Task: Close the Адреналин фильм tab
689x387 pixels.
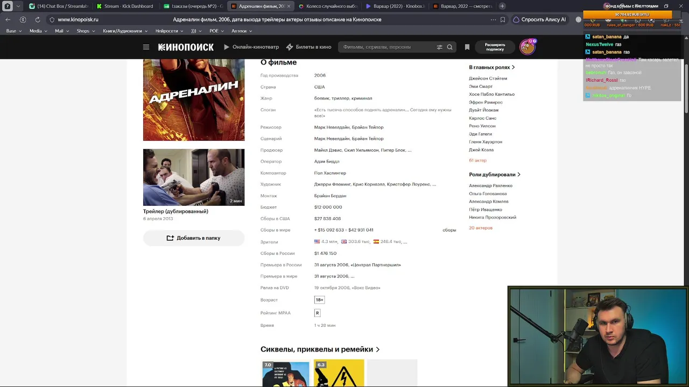Action: 289,6
